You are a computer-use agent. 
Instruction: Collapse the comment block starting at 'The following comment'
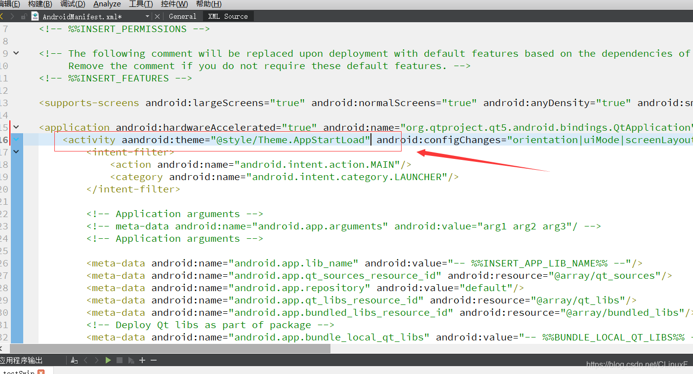16,53
